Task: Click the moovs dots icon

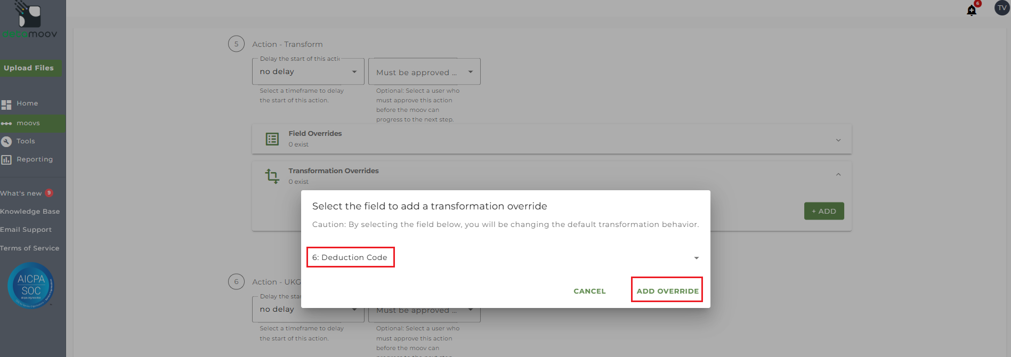Action: 6,124
